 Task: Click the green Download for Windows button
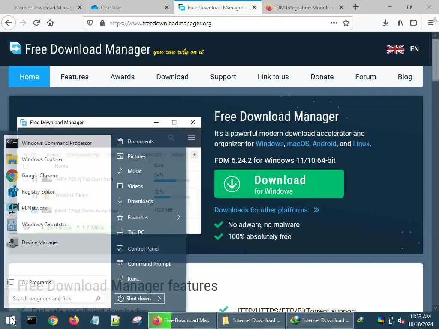(279, 184)
